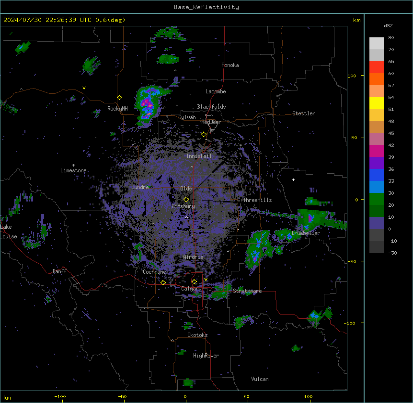
Task: Select the Didsbury label
Action: [184, 206]
